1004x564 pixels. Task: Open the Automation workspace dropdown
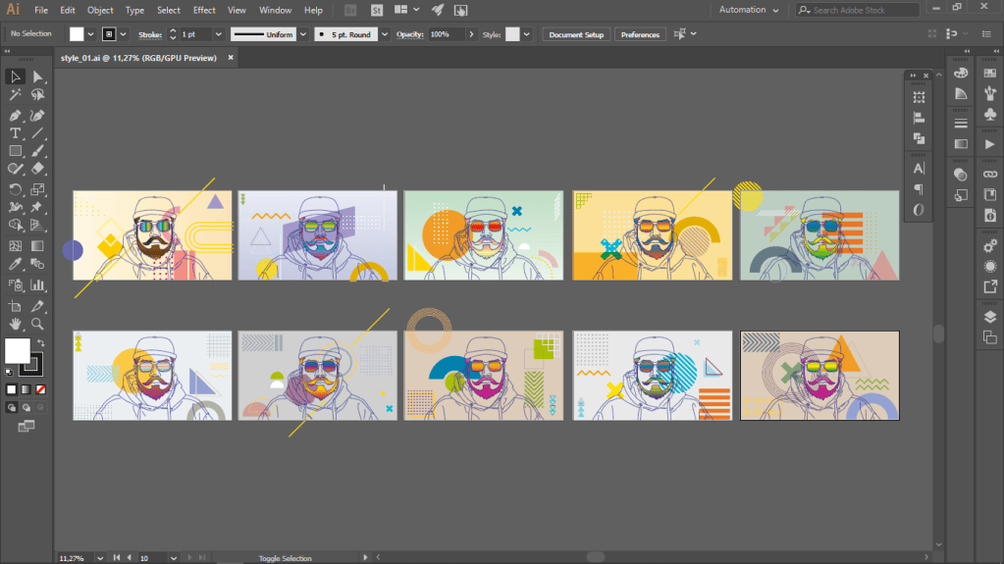coord(749,10)
